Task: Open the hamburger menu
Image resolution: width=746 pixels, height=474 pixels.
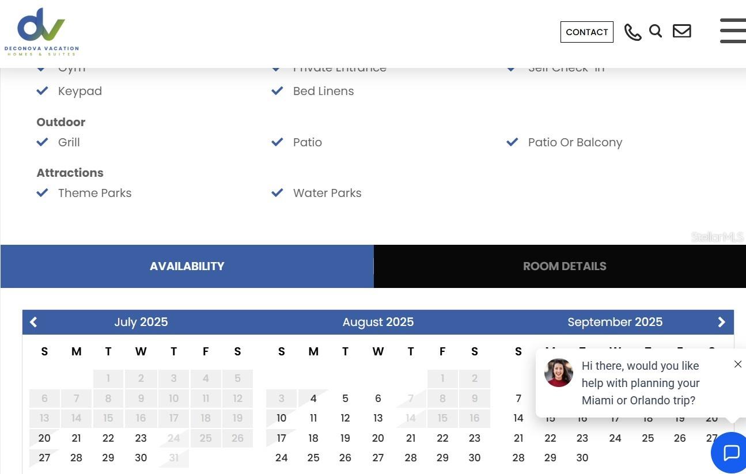Action: (733, 31)
